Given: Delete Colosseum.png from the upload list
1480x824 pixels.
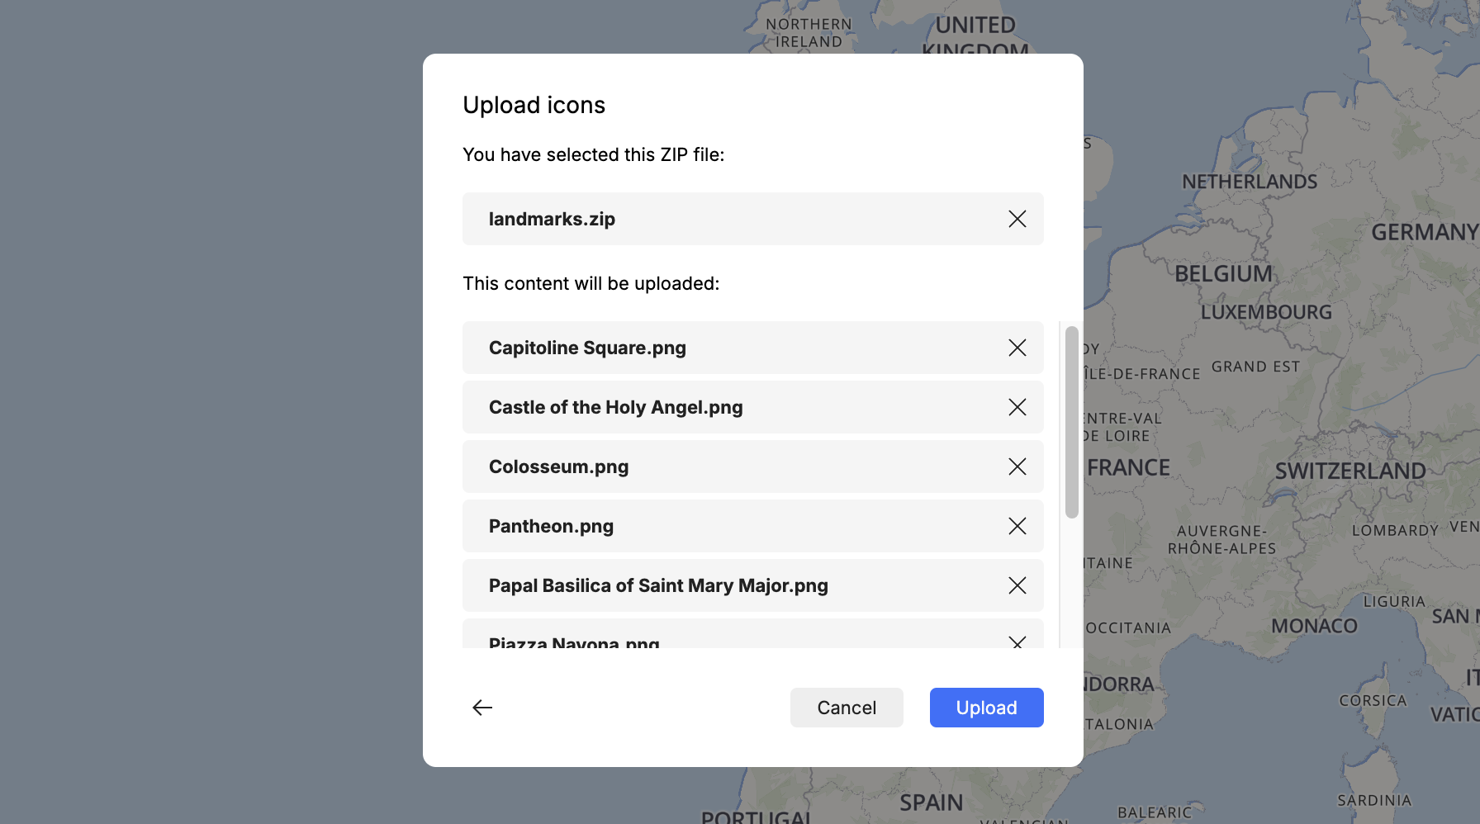Looking at the screenshot, I should [1017, 466].
